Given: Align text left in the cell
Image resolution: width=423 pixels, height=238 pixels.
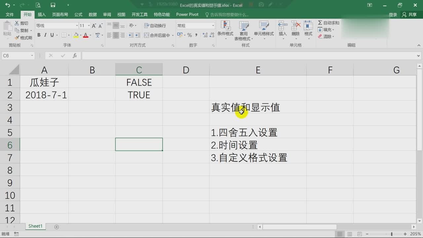Looking at the screenshot, I should (109, 35).
